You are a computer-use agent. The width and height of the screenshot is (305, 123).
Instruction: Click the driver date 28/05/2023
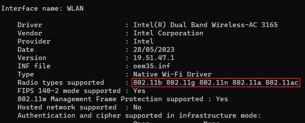pyautogui.click(x=154, y=50)
